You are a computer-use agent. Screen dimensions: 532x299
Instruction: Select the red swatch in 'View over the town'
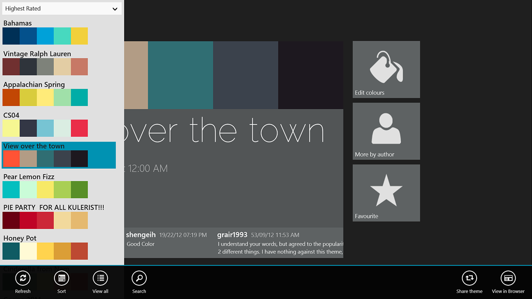pyautogui.click(x=11, y=158)
